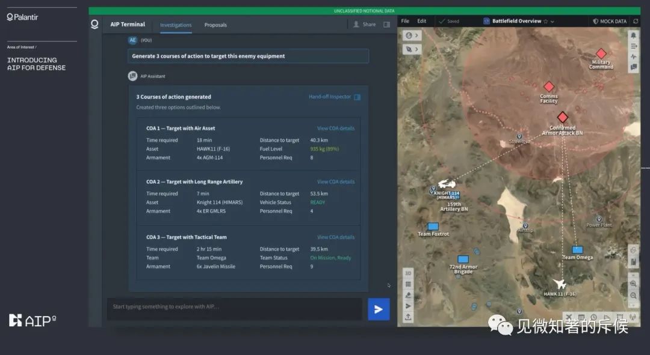The height and width of the screenshot is (355, 650).
Task: Star the Battlefield Overview map as favorite
Action: pyautogui.click(x=545, y=21)
